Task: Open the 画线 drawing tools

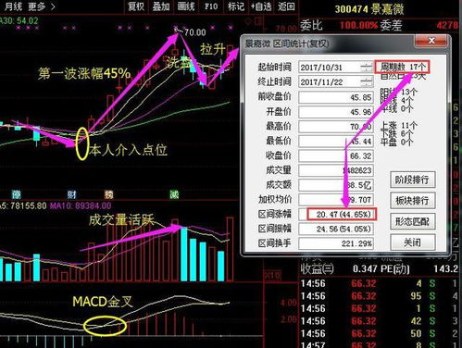Action: (186, 6)
